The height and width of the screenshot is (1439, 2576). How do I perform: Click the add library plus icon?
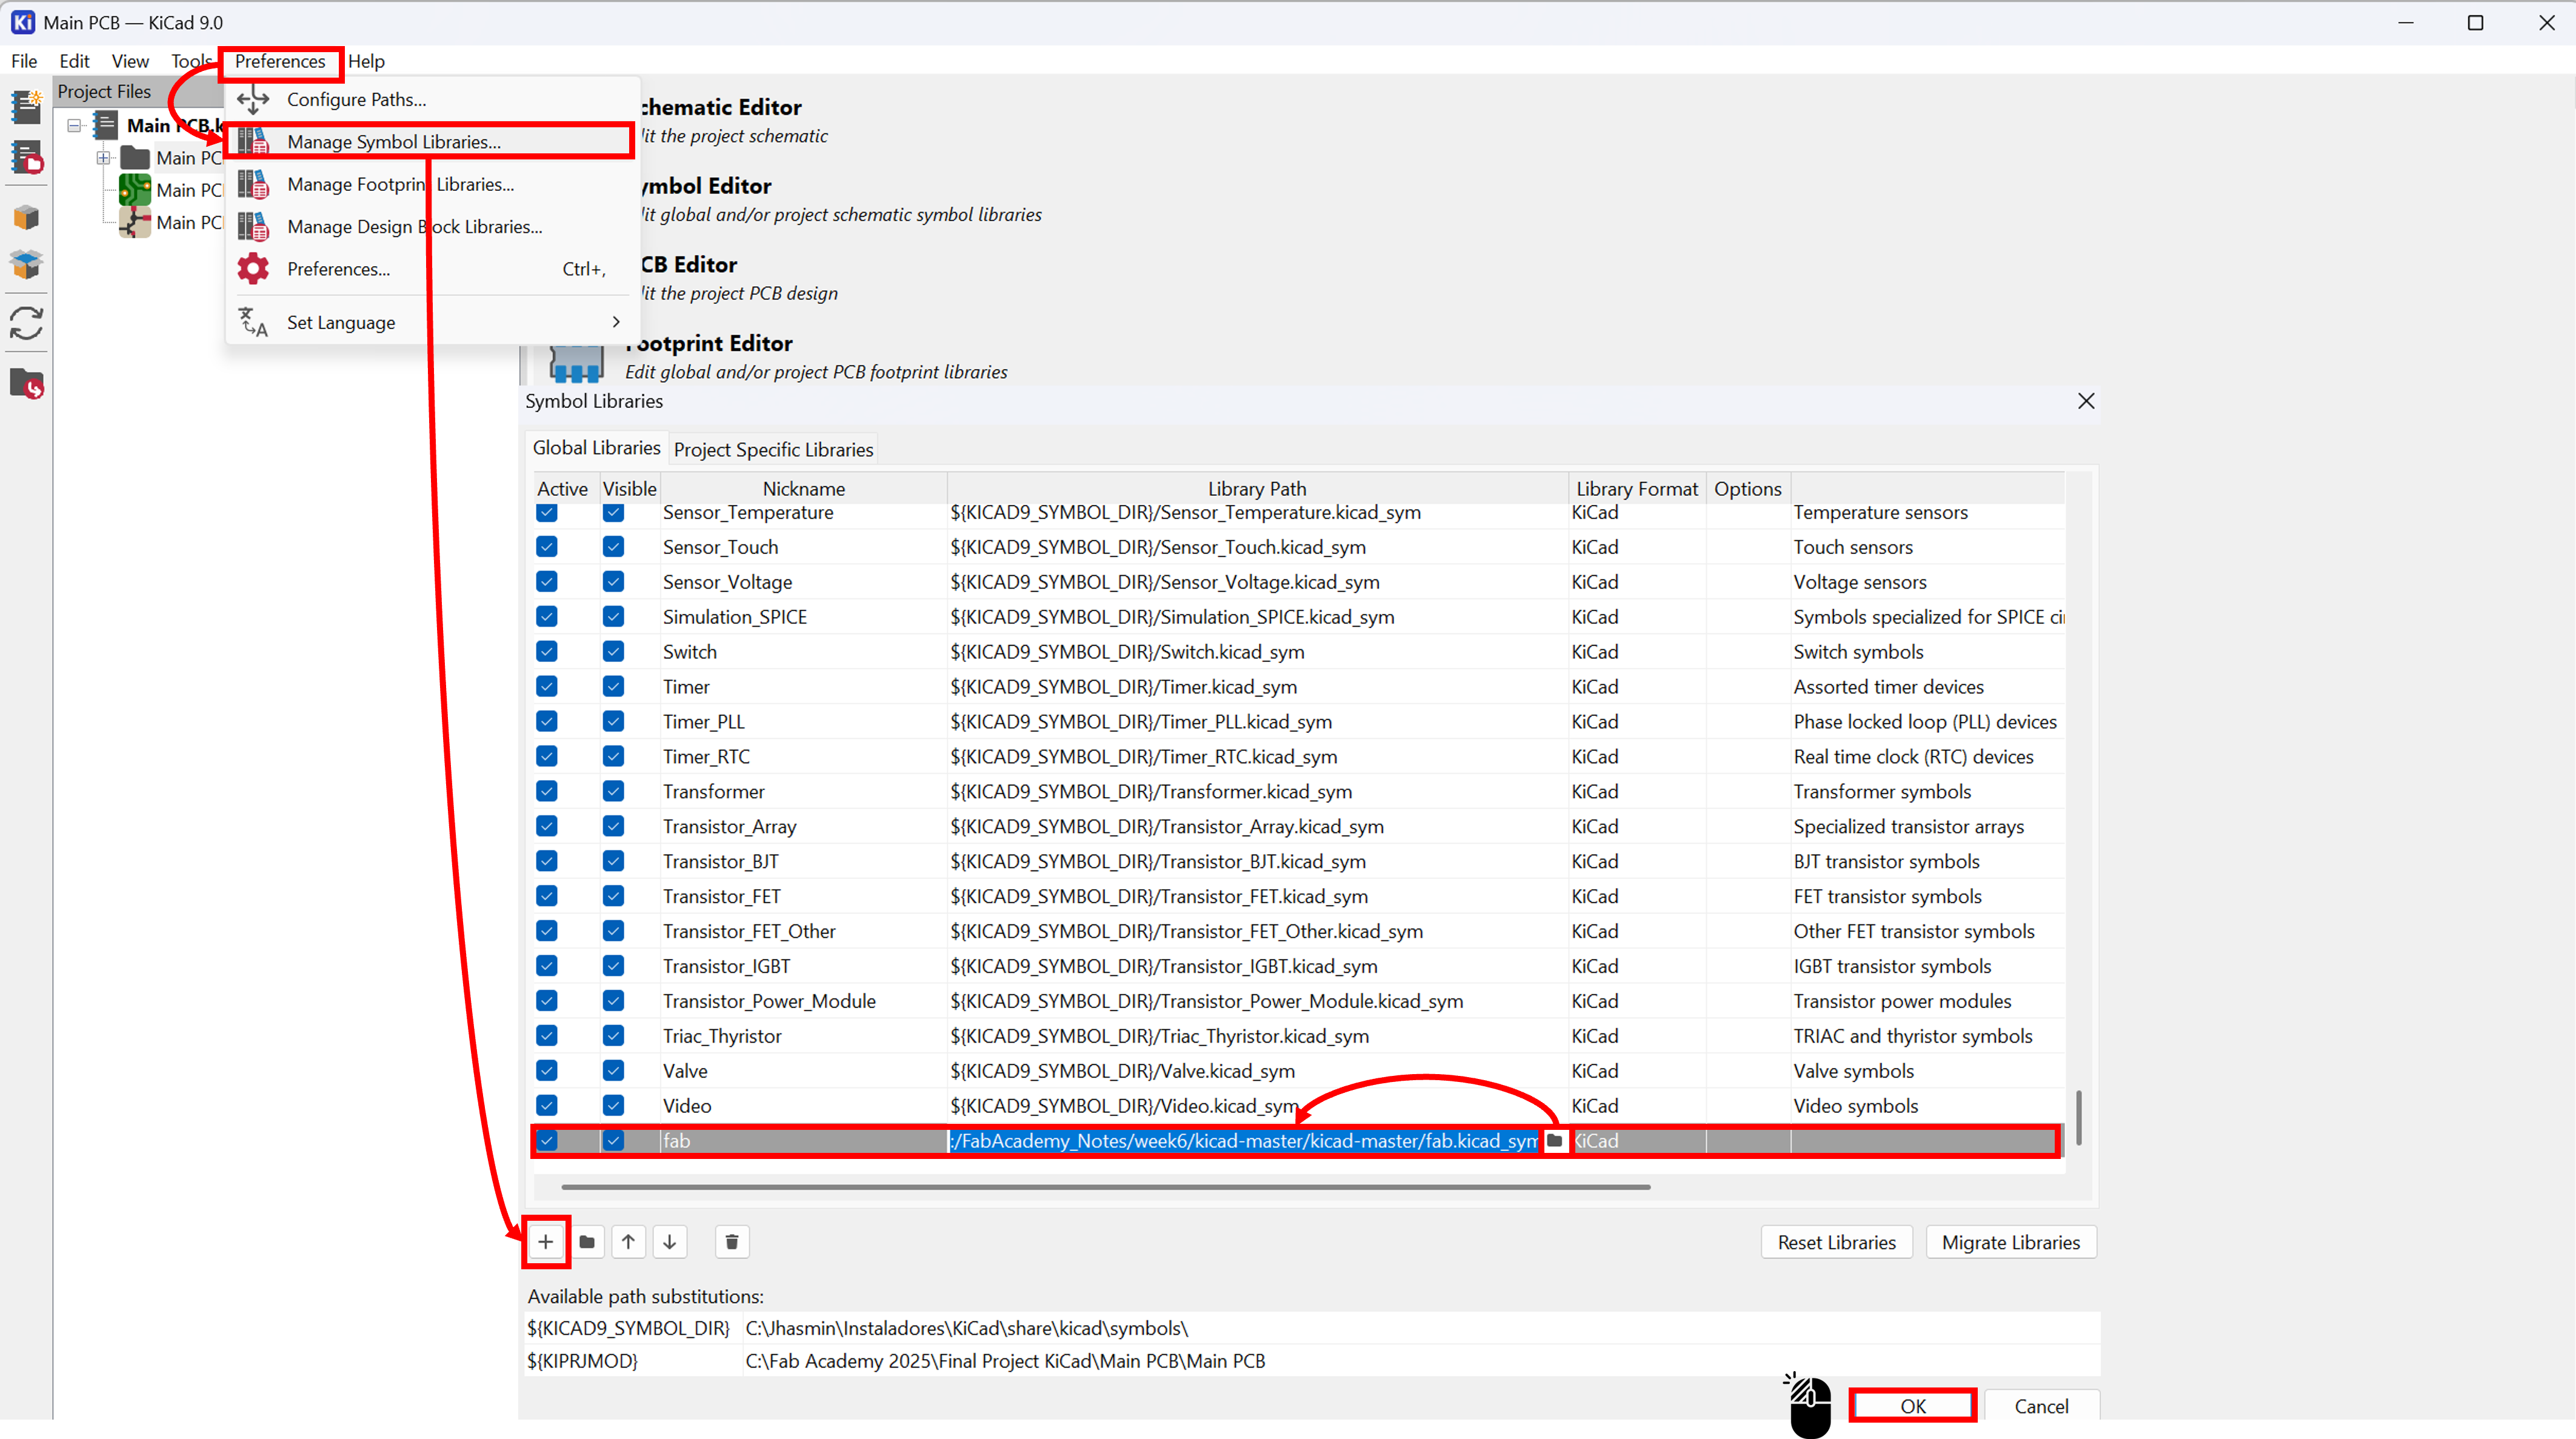pyautogui.click(x=545, y=1242)
